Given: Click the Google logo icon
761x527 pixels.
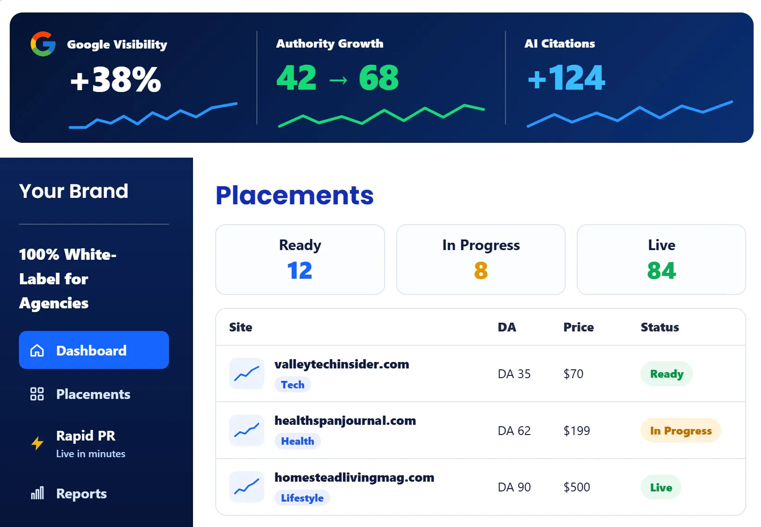Looking at the screenshot, I should click(x=43, y=44).
